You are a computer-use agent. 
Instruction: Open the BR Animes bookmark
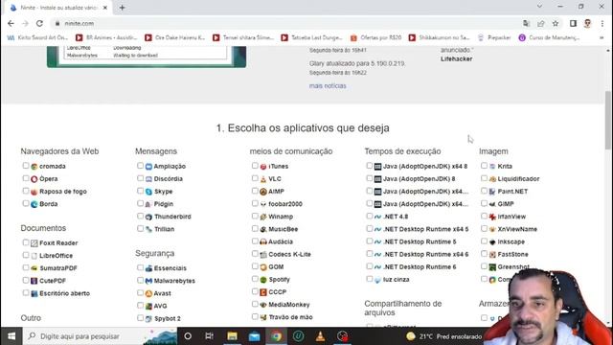(x=106, y=37)
